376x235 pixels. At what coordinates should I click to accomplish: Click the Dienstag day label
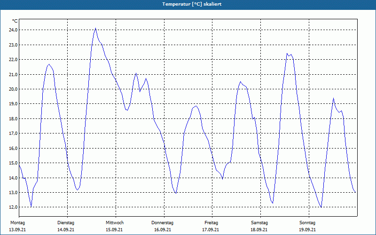tap(66, 223)
